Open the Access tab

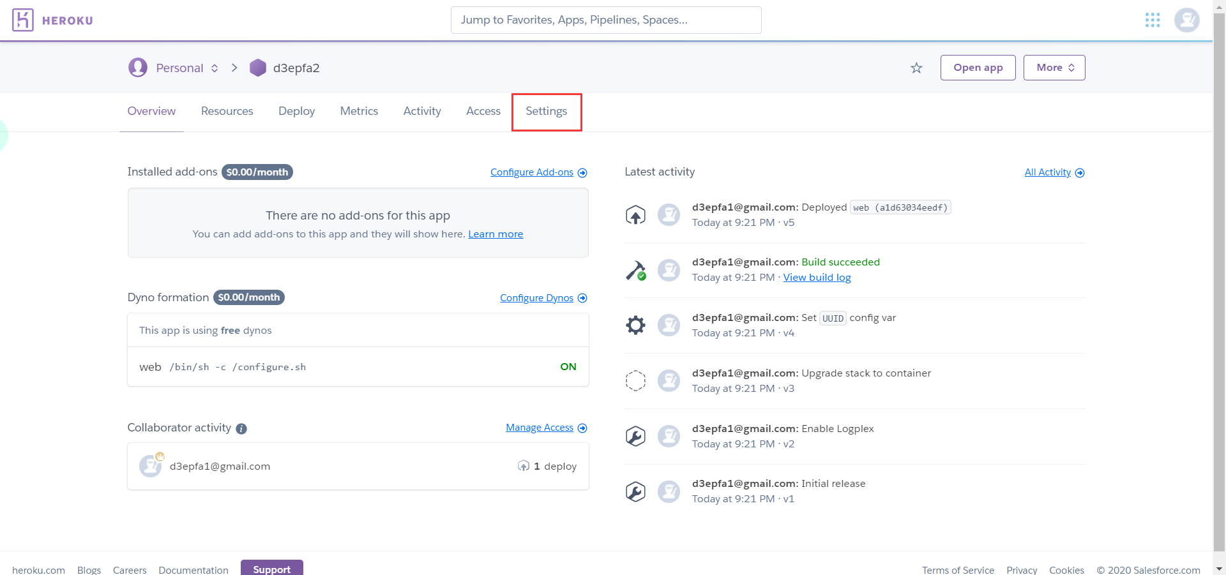point(483,111)
